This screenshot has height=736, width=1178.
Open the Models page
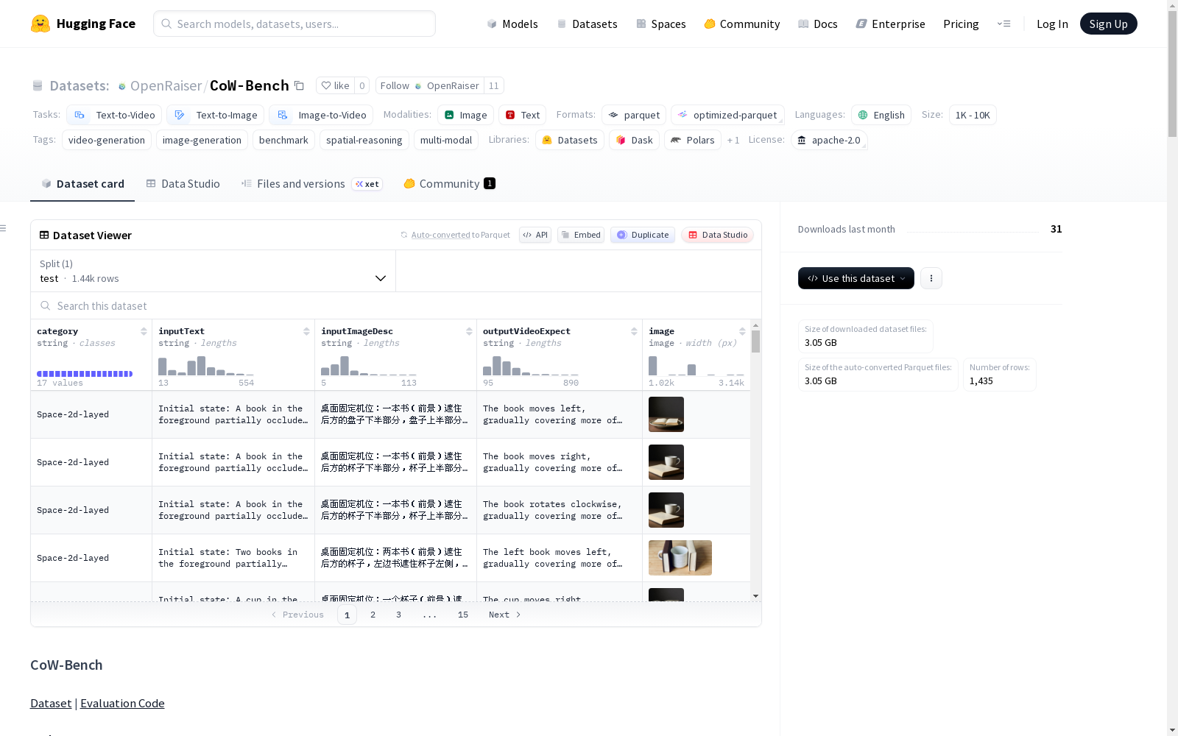pyautogui.click(x=512, y=24)
